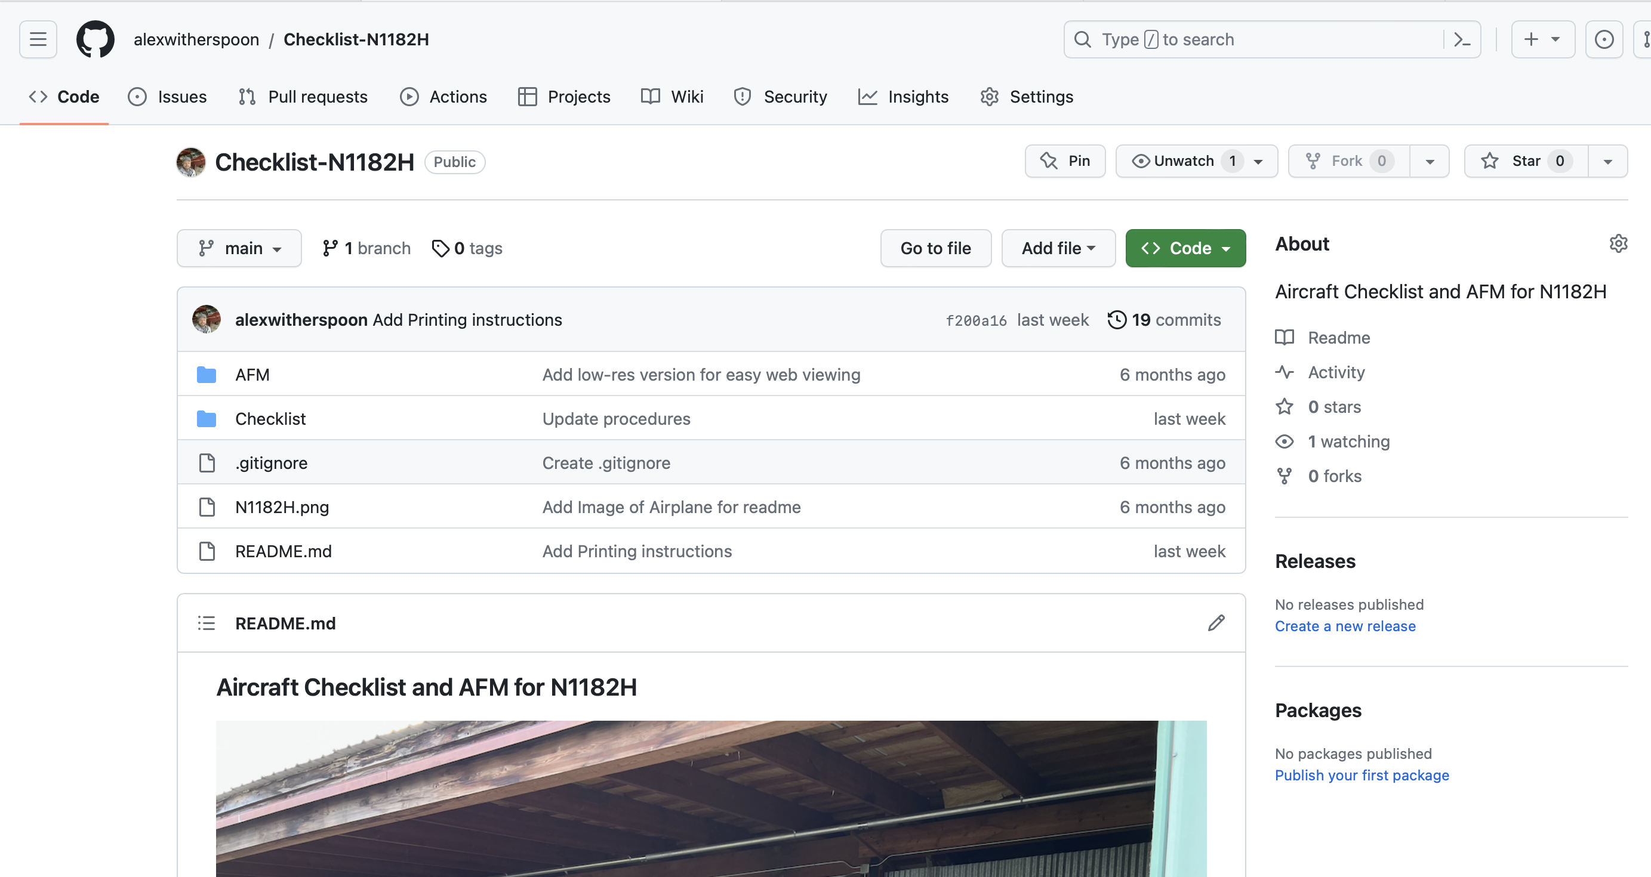Open the hamburger navigation menu
The width and height of the screenshot is (1651, 877).
pyautogui.click(x=38, y=39)
